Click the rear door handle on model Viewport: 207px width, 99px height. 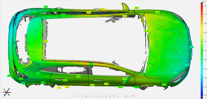point(59,79)
